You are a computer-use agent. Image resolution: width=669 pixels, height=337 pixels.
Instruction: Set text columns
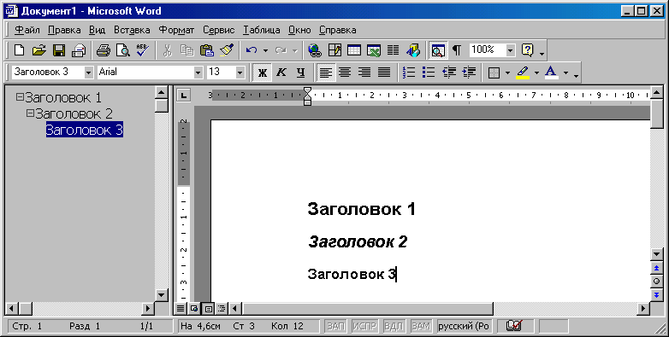point(393,50)
